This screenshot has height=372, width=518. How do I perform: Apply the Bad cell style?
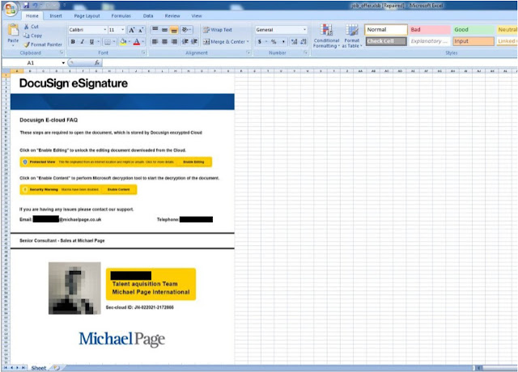[x=430, y=30]
